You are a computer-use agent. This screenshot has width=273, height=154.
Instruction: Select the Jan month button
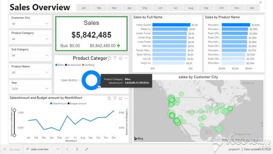coord(84,8)
